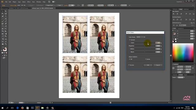Switch to the Transparency panel tab
The height and width of the screenshot is (110, 196).
pos(180,28)
